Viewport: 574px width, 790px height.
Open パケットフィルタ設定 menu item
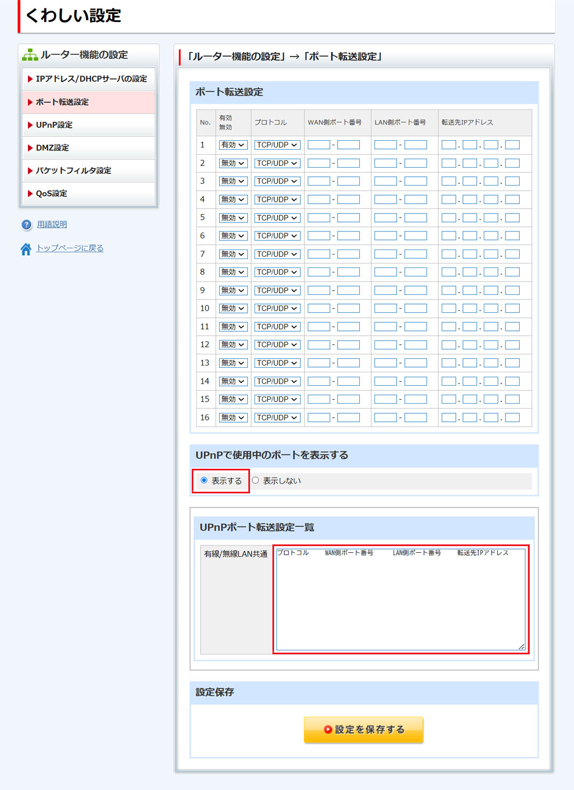coord(73,170)
